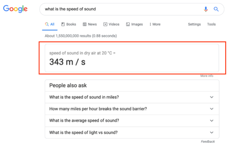Click the More info link

(207, 76)
